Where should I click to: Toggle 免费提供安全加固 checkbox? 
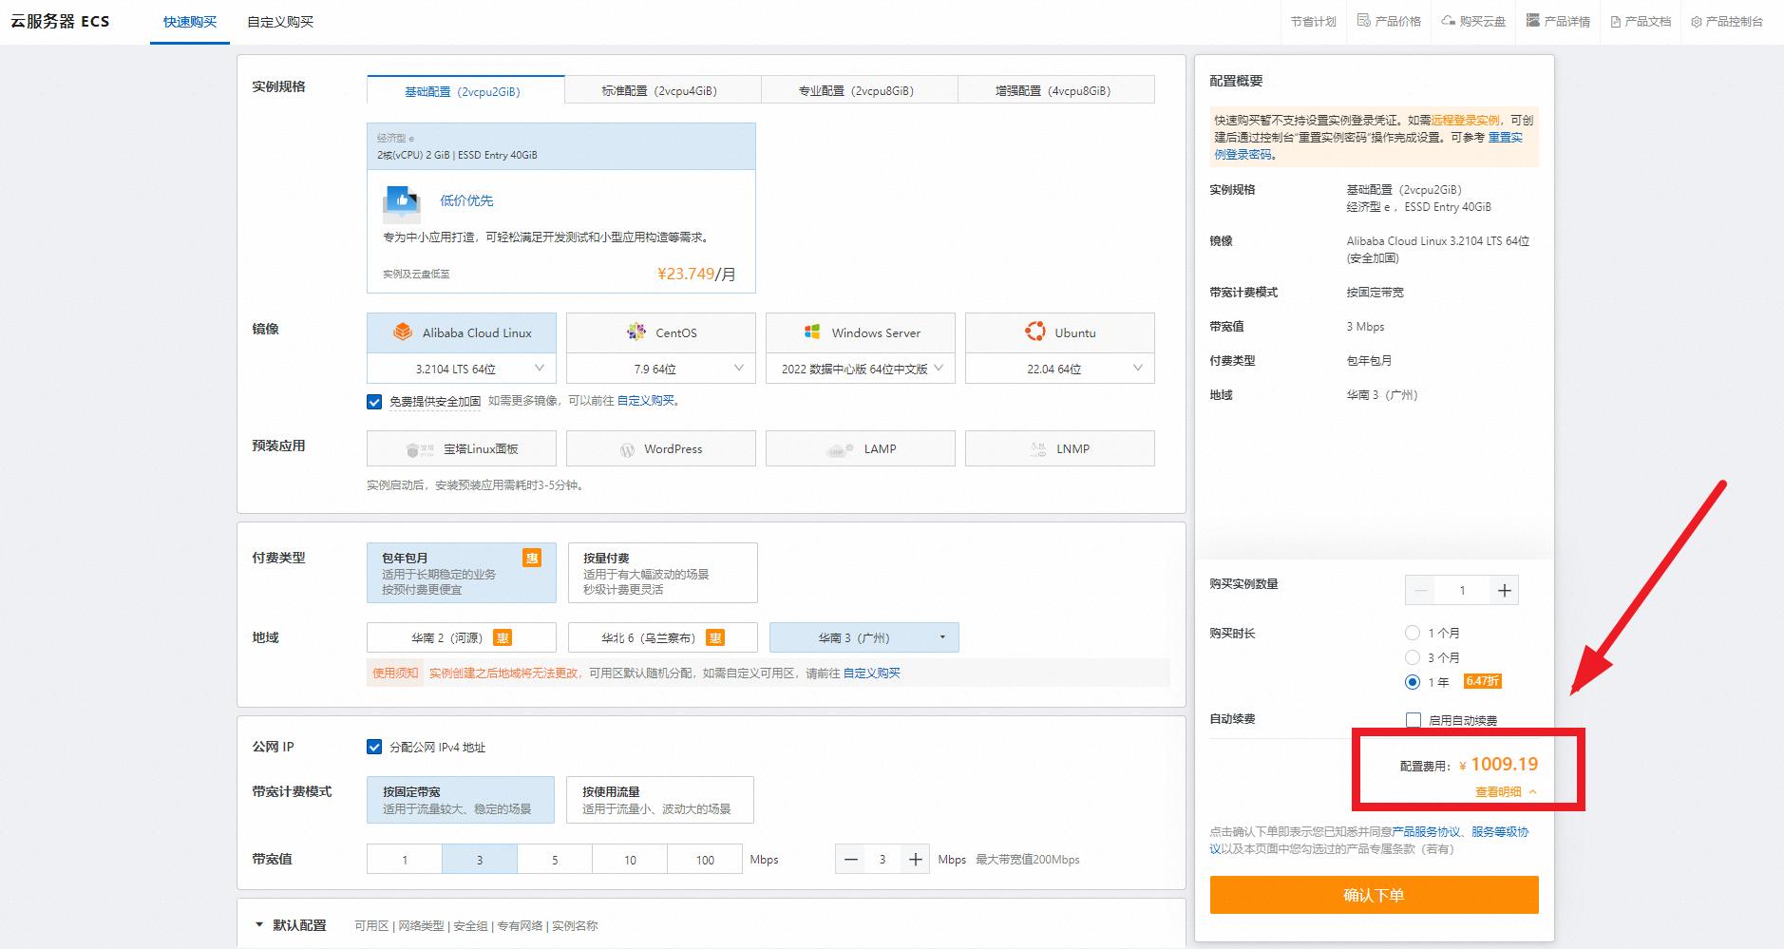(374, 402)
